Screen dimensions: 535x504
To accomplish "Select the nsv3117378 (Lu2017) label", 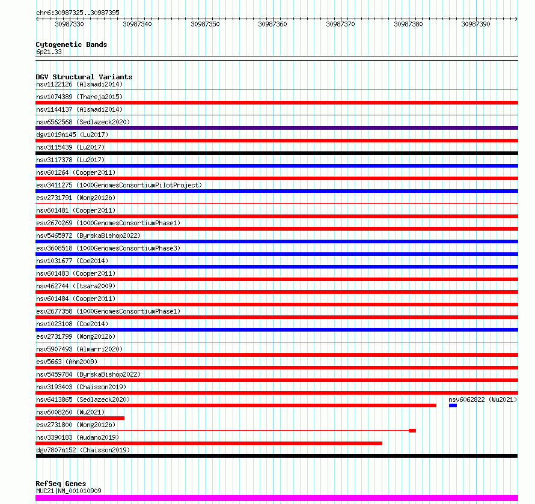I will pos(70,160).
